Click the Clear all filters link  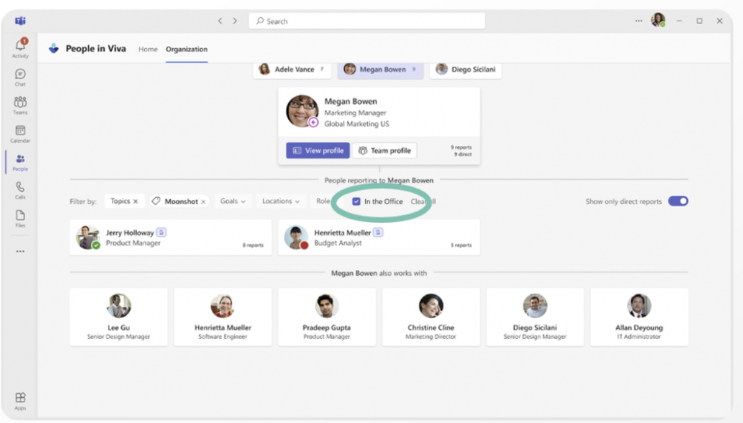pos(422,201)
